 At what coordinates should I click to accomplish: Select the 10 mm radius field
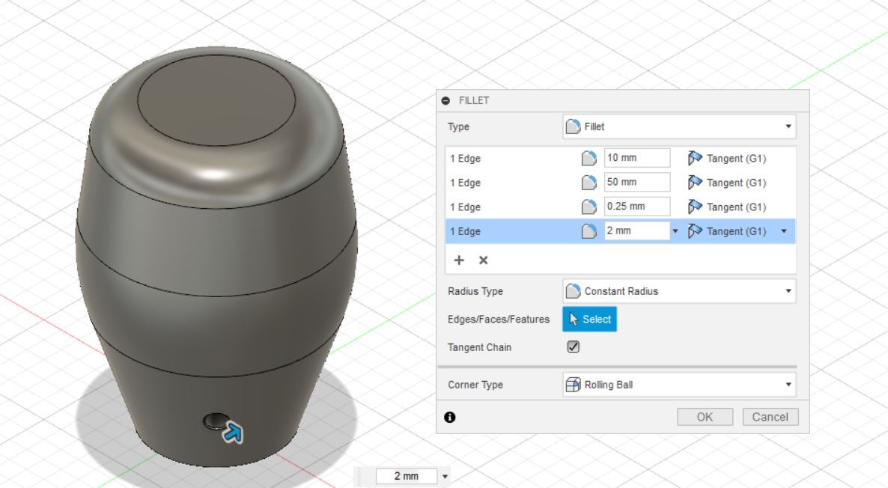pos(637,158)
